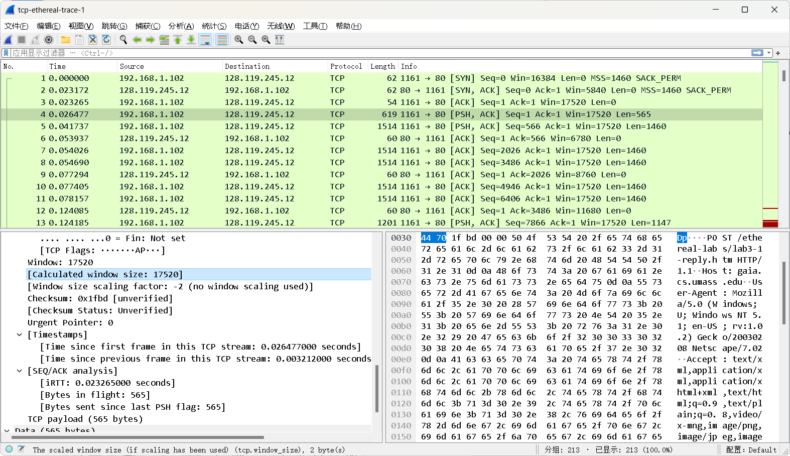Sort by the Length column header
Screen dimensions: 790x456
(383, 66)
